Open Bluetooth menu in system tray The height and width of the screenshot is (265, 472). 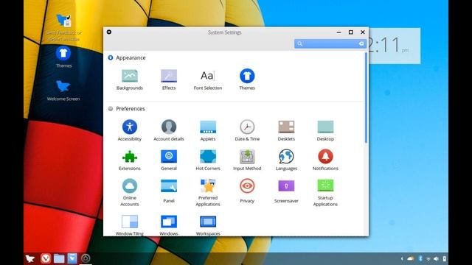pyautogui.click(x=420, y=258)
